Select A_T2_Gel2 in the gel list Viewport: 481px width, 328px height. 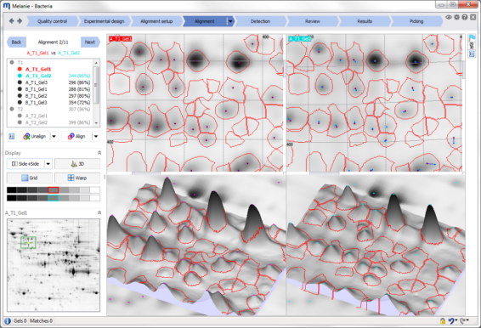[x=37, y=122]
